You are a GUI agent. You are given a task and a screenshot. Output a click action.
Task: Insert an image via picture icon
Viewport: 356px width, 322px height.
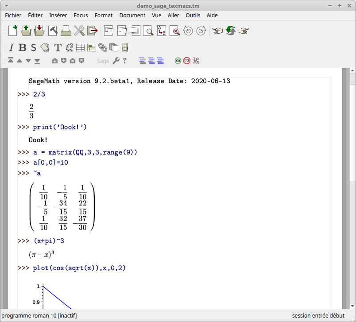(92, 47)
